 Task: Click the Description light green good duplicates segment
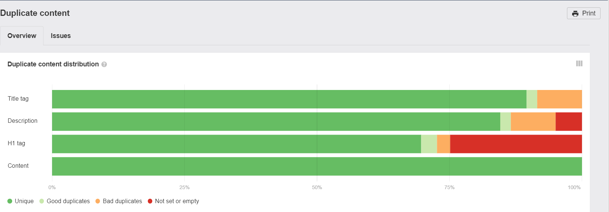pyautogui.click(x=505, y=122)
